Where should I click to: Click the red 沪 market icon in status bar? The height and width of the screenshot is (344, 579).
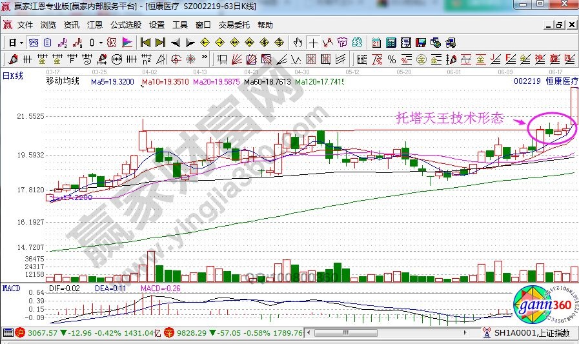click(20, 332)
